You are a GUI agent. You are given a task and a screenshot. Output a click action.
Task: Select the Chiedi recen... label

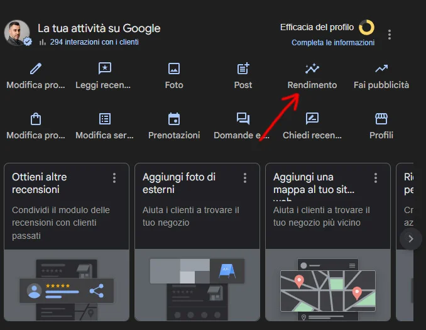click(x=312, y=135)
